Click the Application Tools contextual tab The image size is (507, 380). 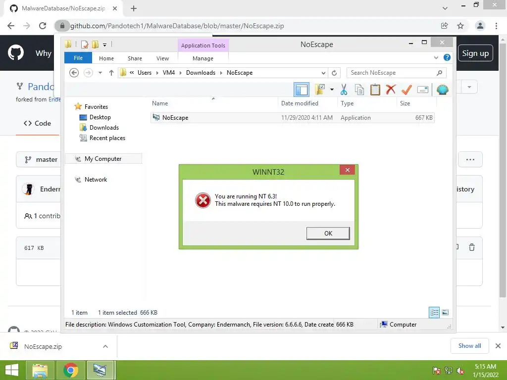click(x=203, y=46)
